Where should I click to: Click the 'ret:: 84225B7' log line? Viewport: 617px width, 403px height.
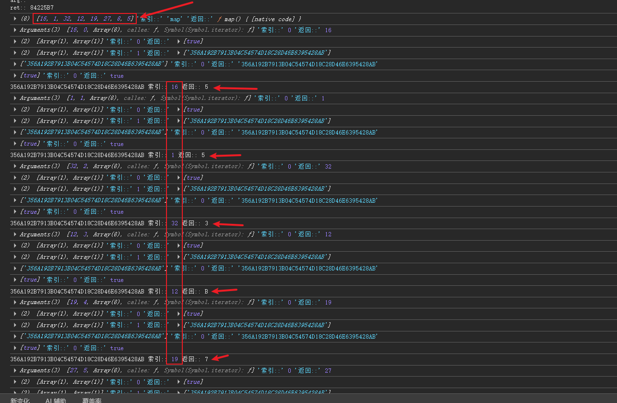32,8
